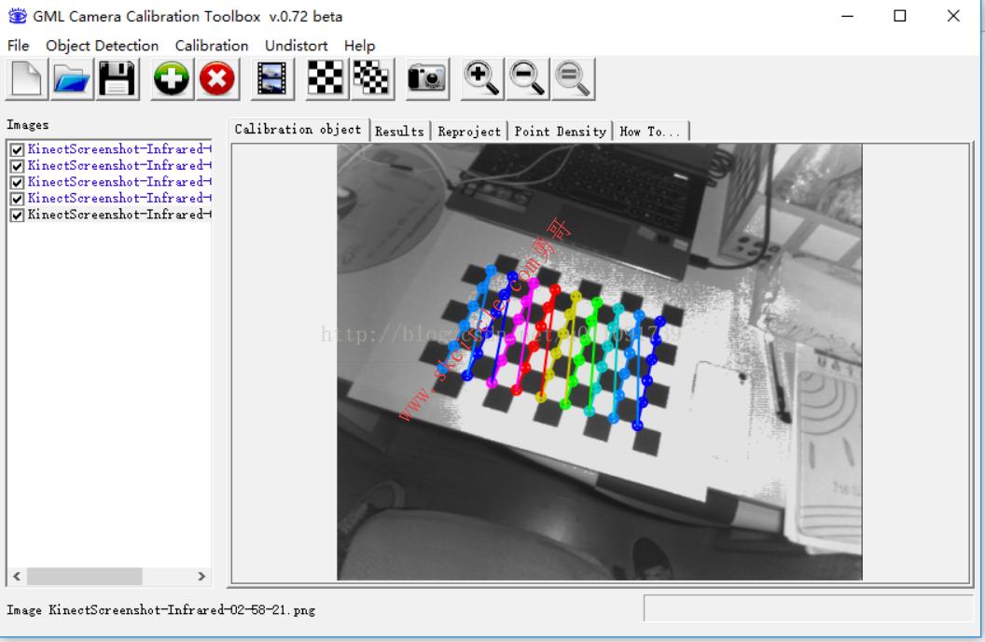Click left arrow of Images list scrollbar
This screenshot has height=642, width=985.
pos(17,576)
